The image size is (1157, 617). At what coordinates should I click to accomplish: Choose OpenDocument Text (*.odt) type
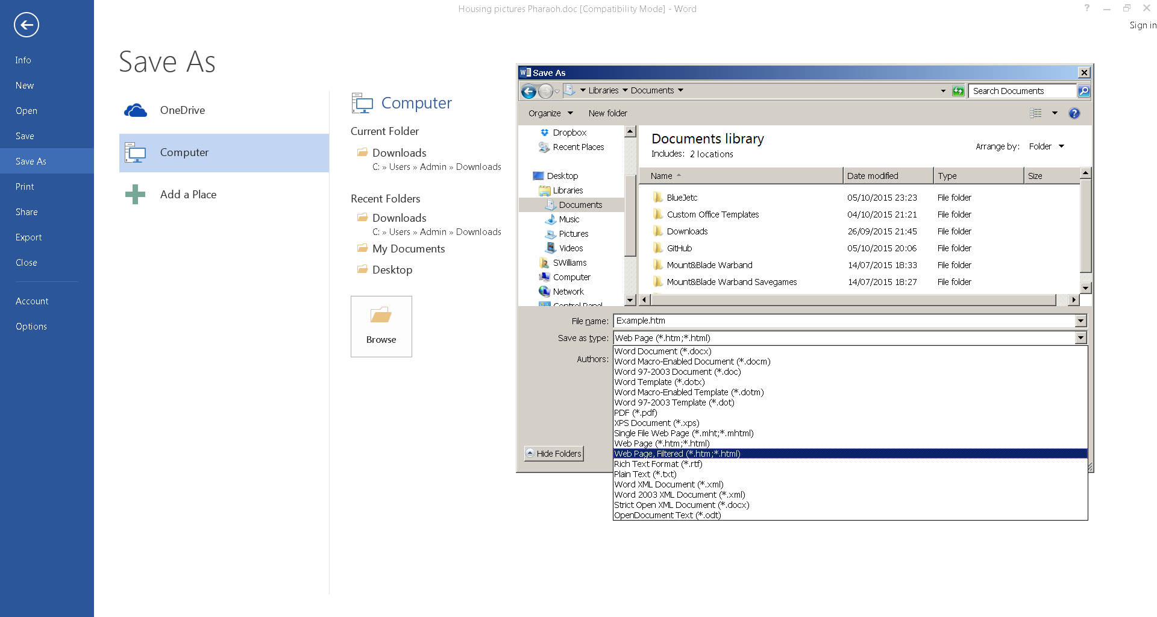850,515
